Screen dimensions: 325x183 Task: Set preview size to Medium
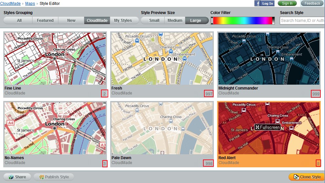pos(175,21)
